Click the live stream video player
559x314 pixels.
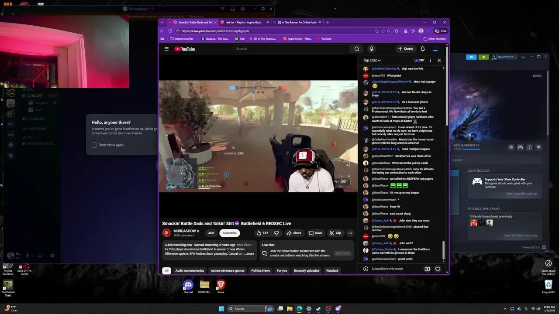point(258,136)
